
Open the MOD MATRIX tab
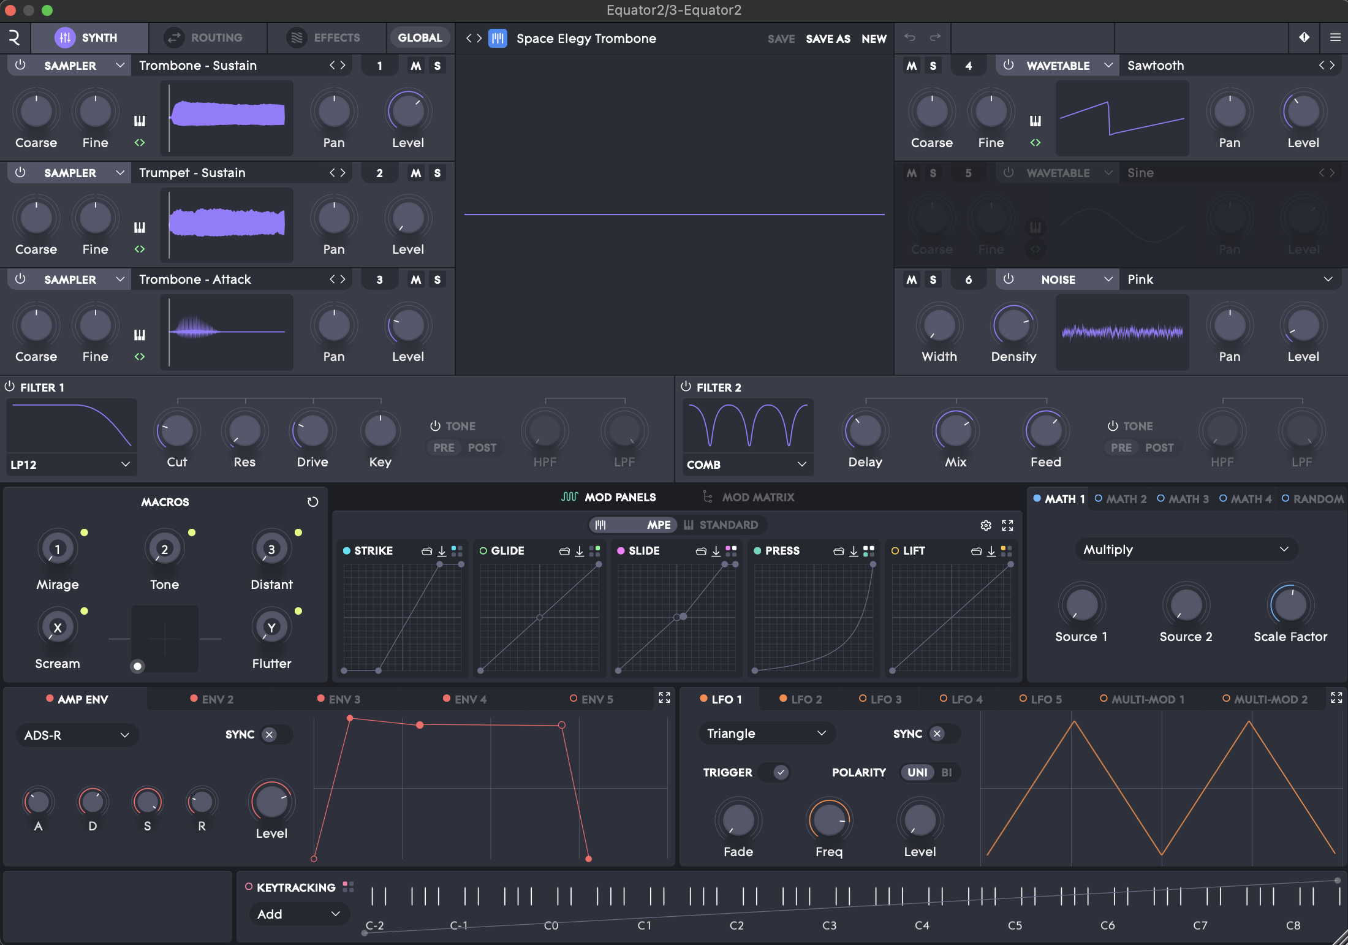click(749, 497)
